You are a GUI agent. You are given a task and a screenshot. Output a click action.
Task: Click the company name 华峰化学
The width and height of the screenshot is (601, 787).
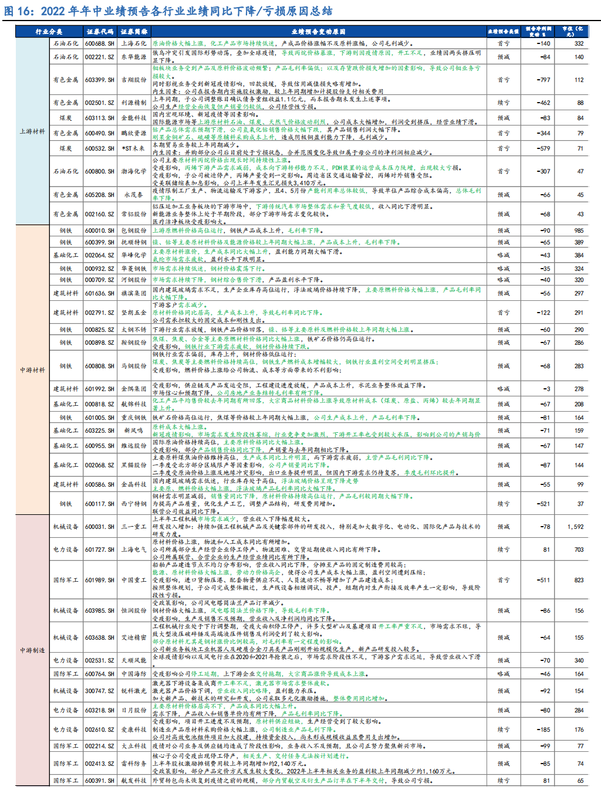tap(134, 255)
